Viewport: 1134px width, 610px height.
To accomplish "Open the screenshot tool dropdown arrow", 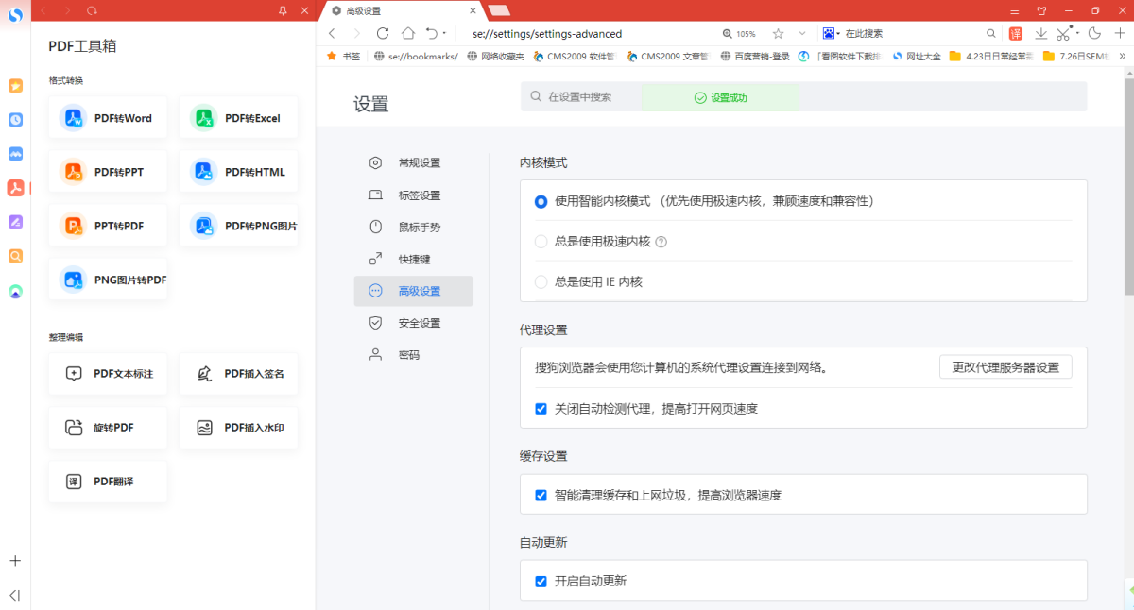I will [1076, 33].
